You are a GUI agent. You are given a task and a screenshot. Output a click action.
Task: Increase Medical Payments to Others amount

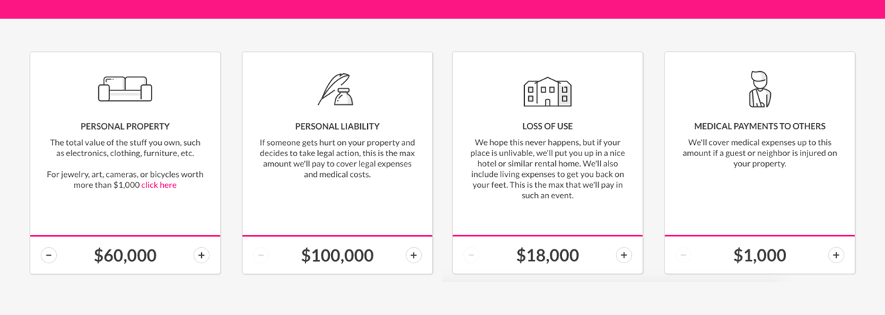(836, 255)
